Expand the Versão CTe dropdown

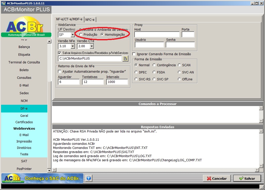click(x=92, y=46)
